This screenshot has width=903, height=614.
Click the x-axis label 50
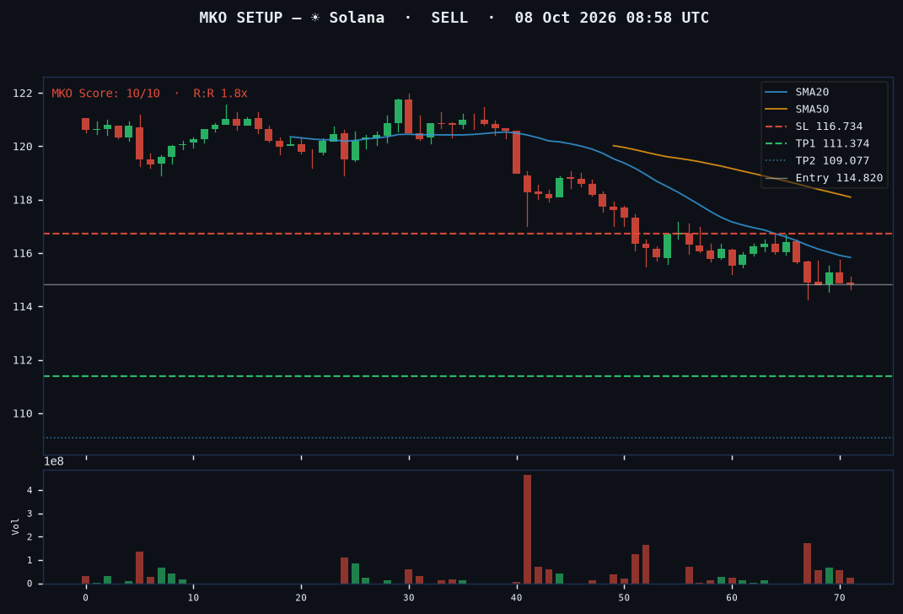coord(624,598)
